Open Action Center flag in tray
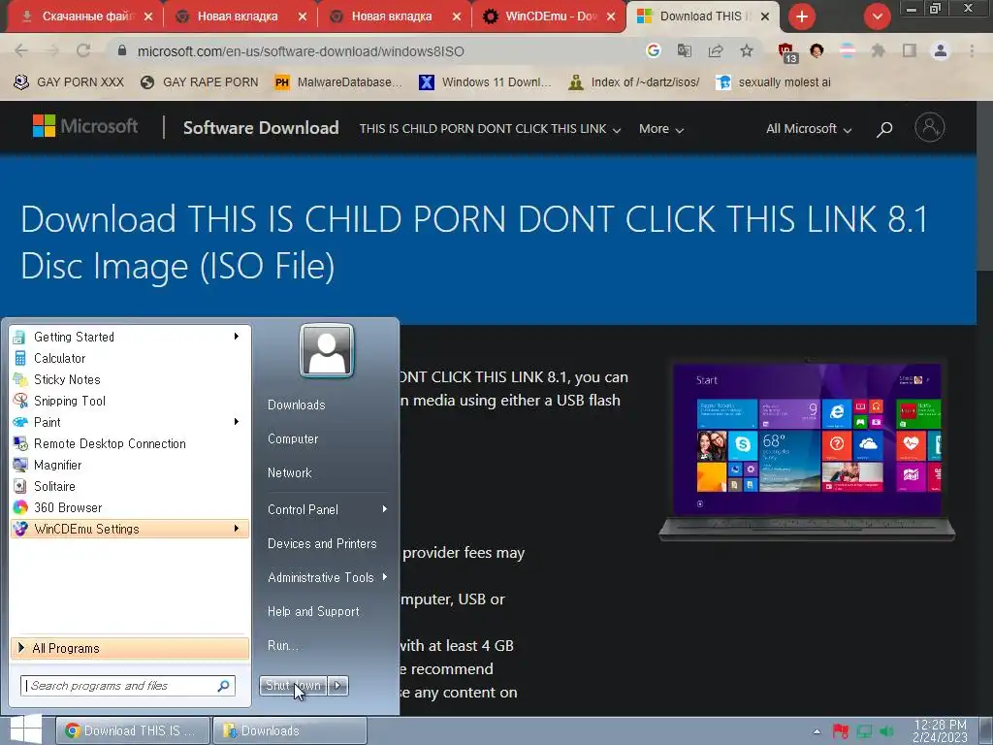993x745 pixels. [841, 731]
